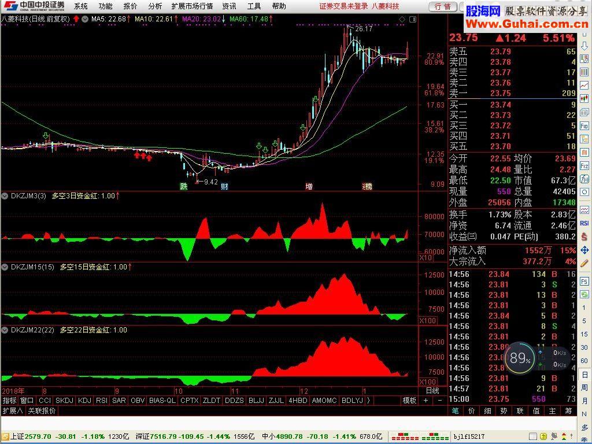Viewport: 592px width, 444px height.
Task: Click the red S dollar icon in sidebar
Action: click(584, 236)
